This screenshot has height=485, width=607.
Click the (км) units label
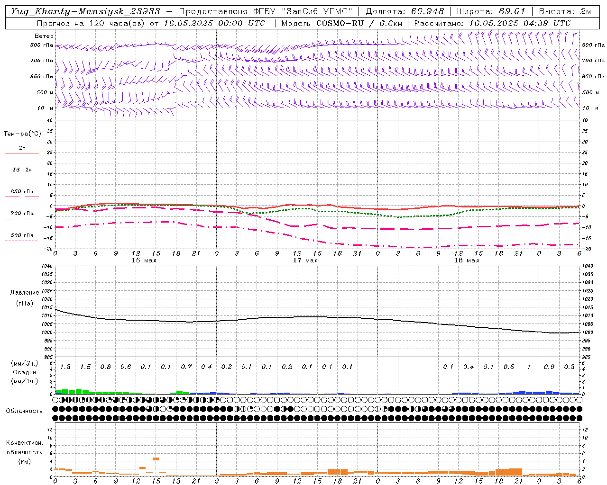coord(25,461)
